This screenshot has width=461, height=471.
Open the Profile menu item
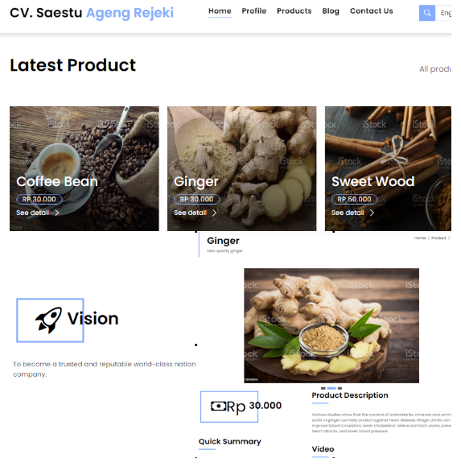point(254,11)
